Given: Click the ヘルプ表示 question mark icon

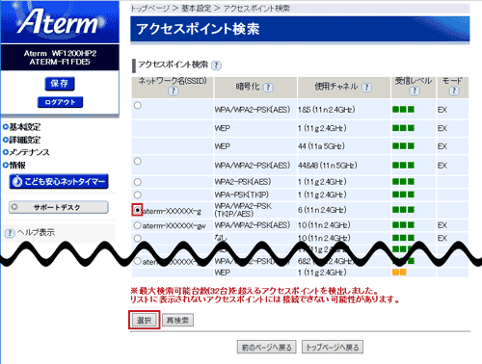Looking at the screenshot, I should (10, 233).
